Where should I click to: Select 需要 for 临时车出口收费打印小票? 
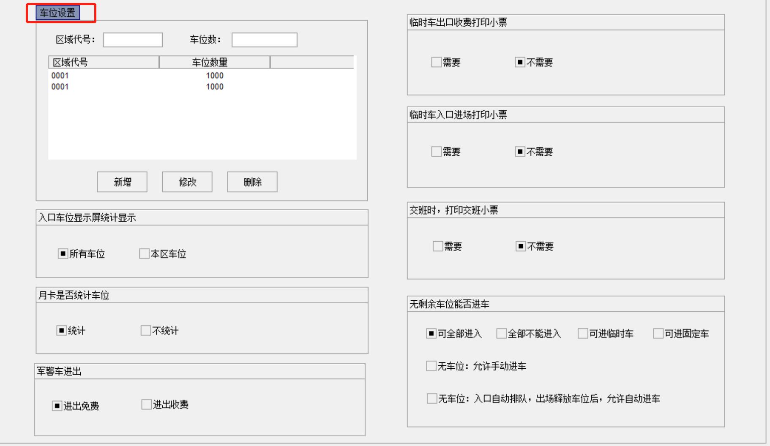[x=435, y=63]
